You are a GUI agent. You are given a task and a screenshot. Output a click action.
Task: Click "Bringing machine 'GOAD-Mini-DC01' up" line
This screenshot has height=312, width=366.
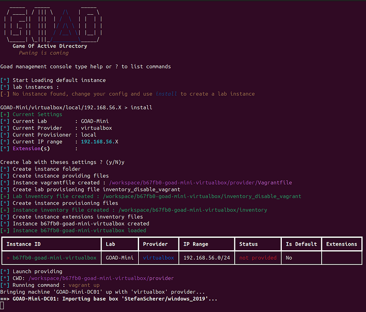tap(102, 292)
